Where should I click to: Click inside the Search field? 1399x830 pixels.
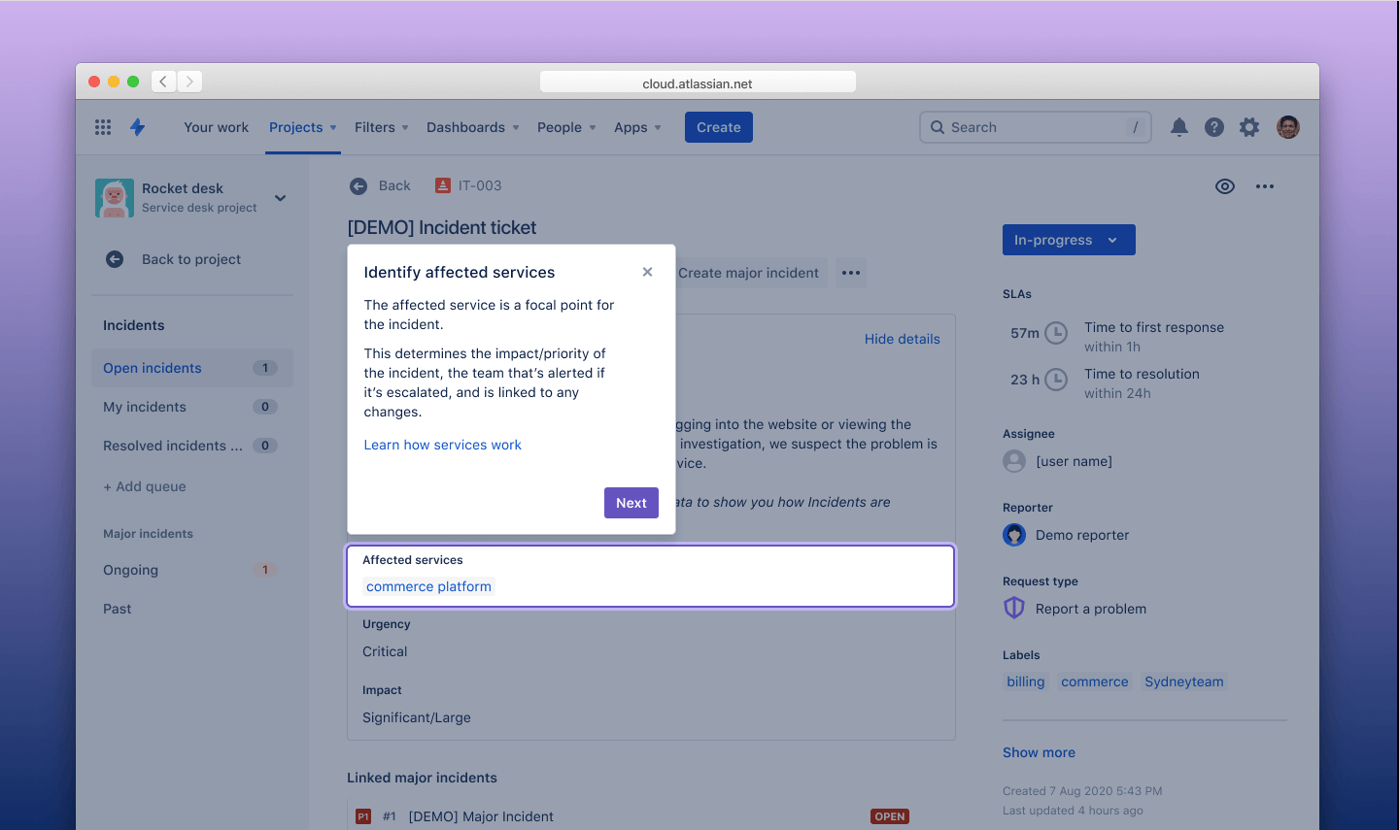coord(1035,127)
